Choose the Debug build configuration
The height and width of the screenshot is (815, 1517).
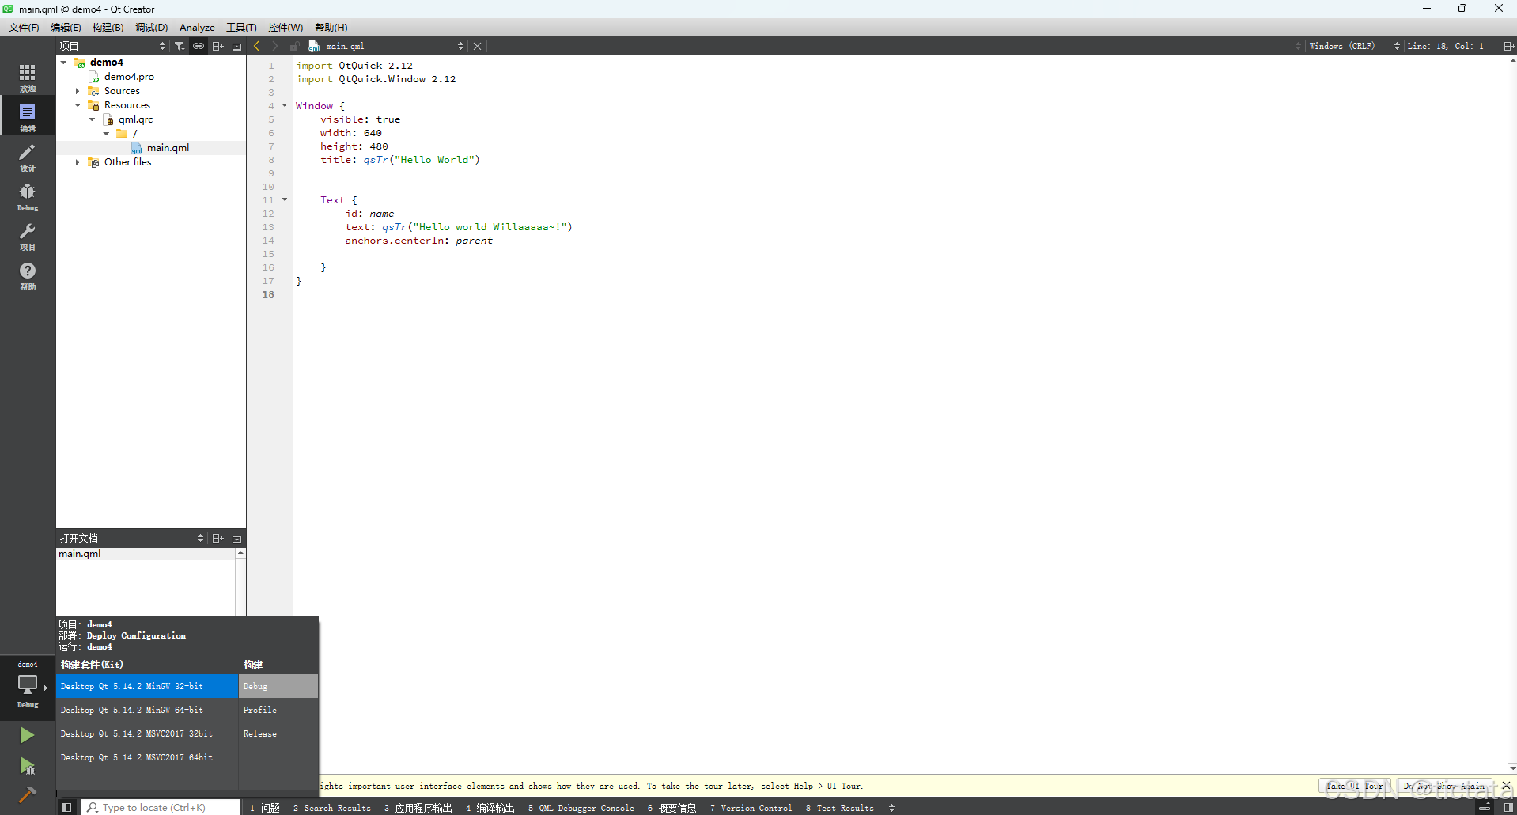(x=278, y=686)
